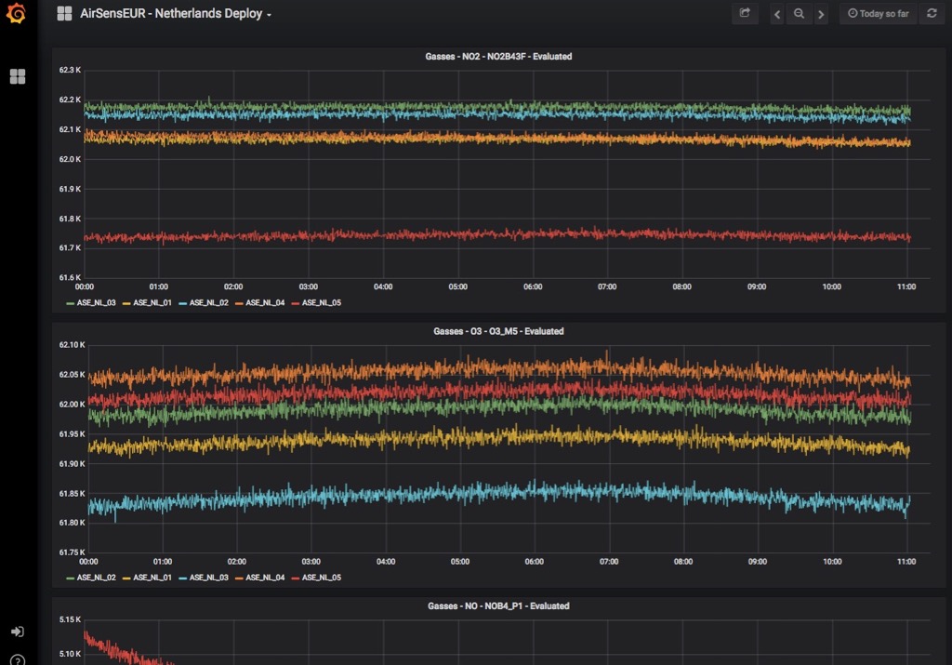This screenshot has height=665, width=952.
Task: Click the orange ASE_NL_04 color swatch in O3 legend
Action: pyautogui.click(x=239, y=579)
